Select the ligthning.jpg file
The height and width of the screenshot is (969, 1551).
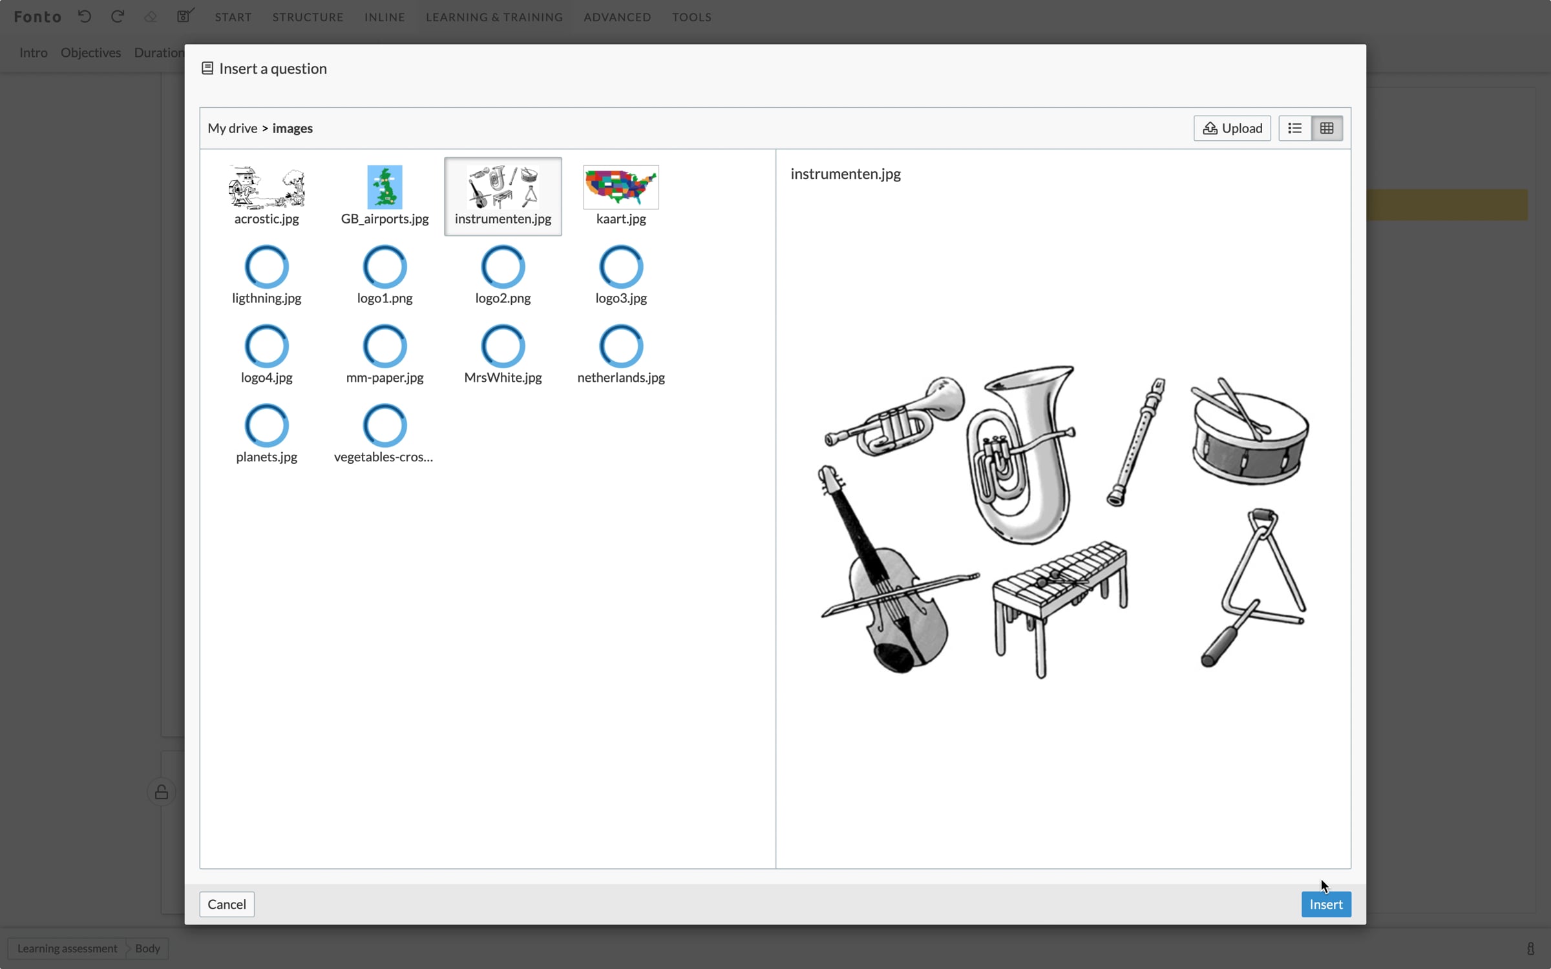[266, 275]
